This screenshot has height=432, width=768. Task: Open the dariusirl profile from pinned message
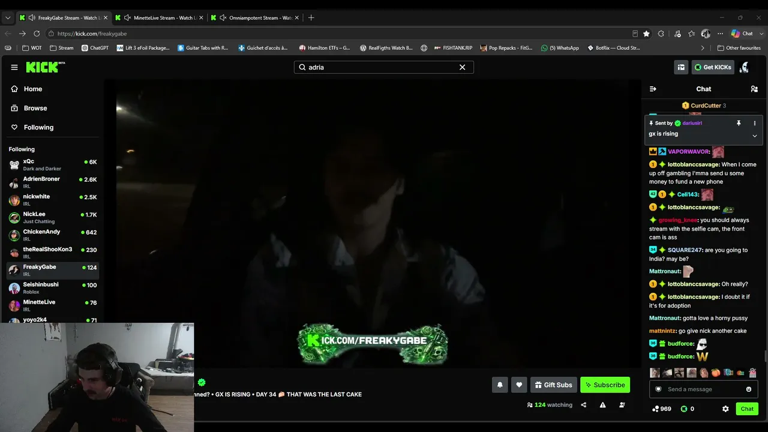692,123
